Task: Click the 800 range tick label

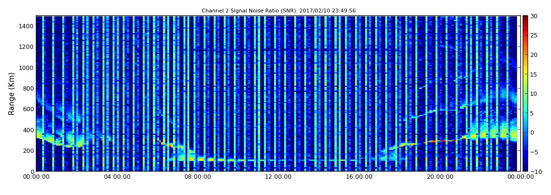Action: [28, 88]
